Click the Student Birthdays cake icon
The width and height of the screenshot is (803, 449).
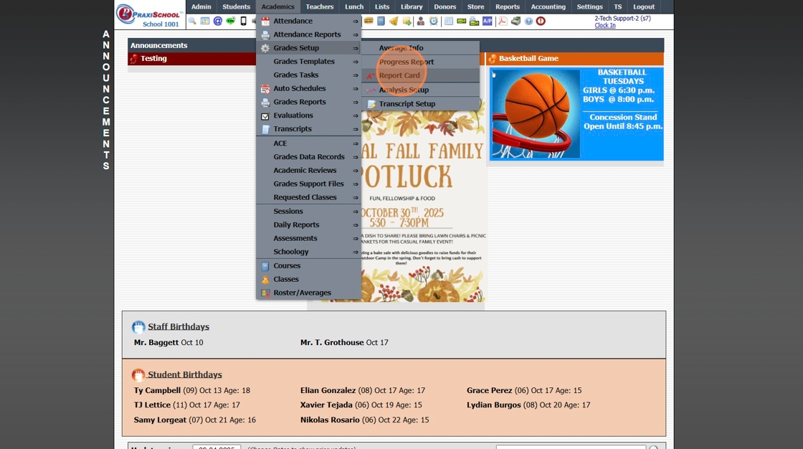(138, 374)
